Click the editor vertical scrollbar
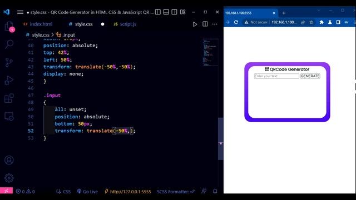 tap(220, 139)
